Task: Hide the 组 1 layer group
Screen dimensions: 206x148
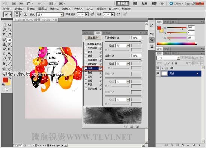Action: pyautogui.click(x=158, y=68)
